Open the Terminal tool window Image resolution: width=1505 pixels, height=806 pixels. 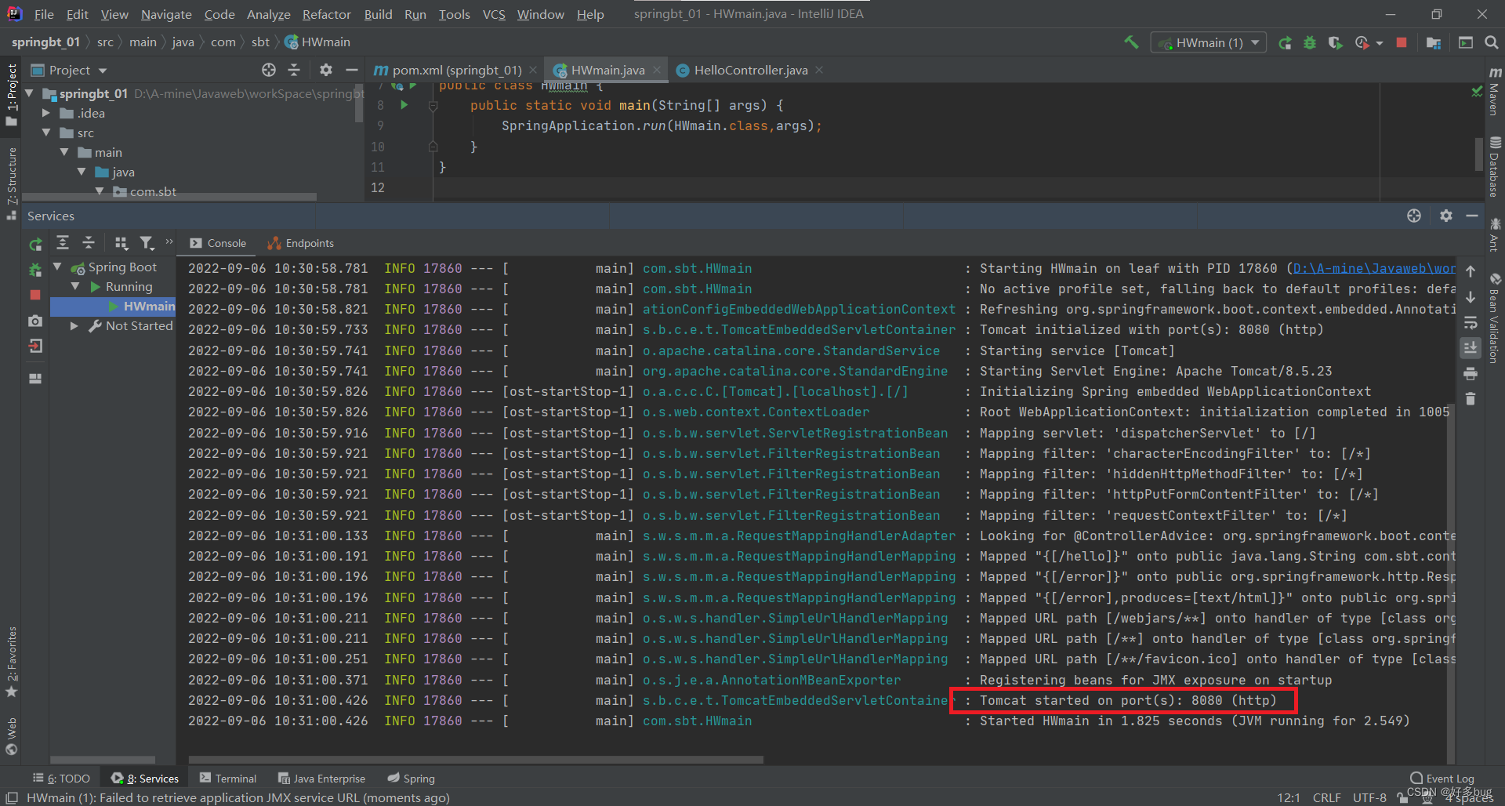(x=228, y=779)
